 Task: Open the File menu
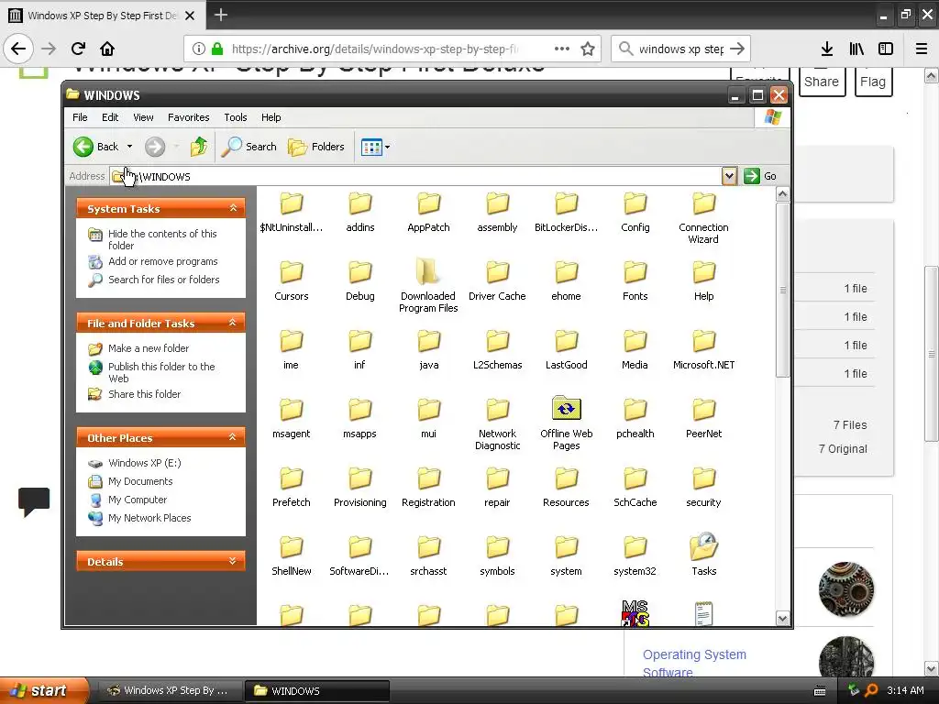pyautogui.click(x=80, y=117)
